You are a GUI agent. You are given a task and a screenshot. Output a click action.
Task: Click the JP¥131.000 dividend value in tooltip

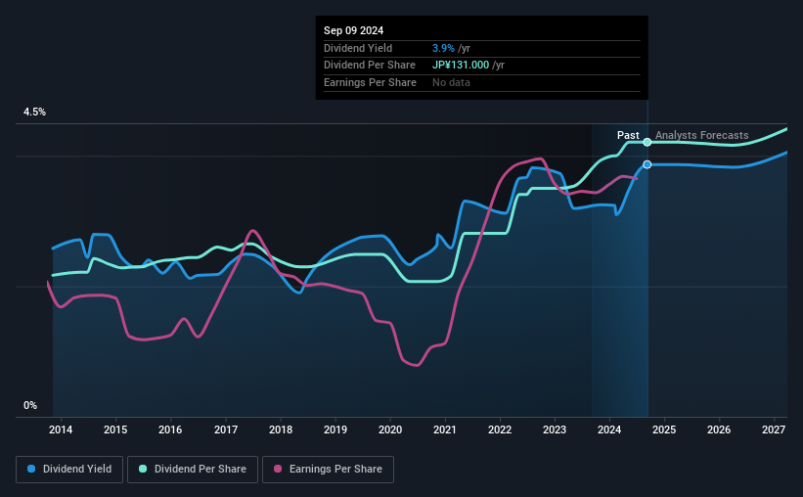(461, 66)
